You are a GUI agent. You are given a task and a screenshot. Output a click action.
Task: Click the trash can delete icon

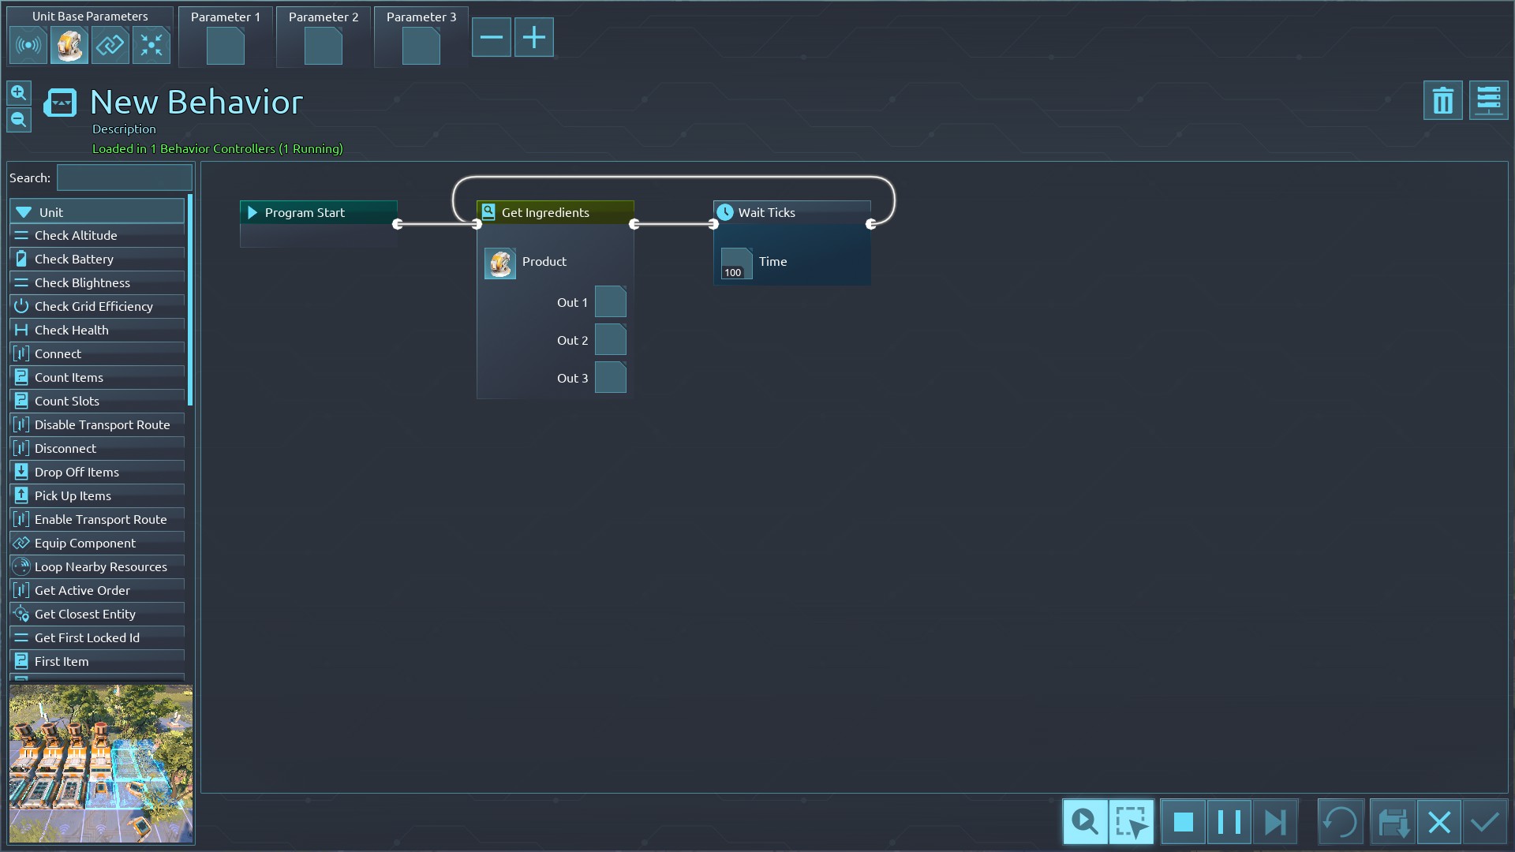click(x=1442, y=101)
